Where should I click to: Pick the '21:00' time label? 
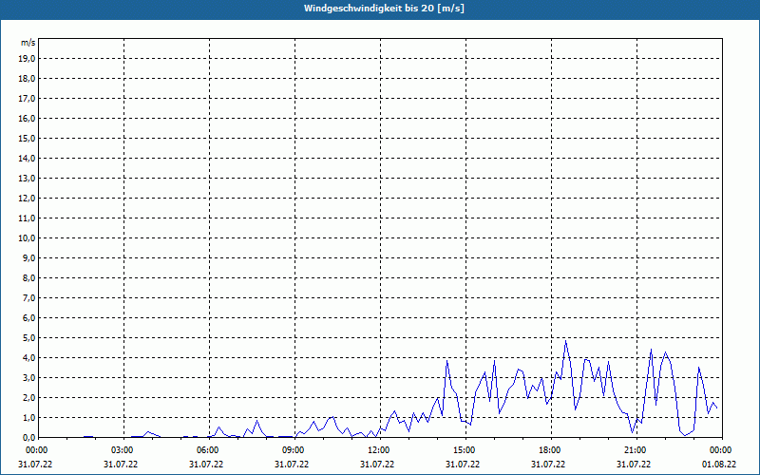pos(636,450)
